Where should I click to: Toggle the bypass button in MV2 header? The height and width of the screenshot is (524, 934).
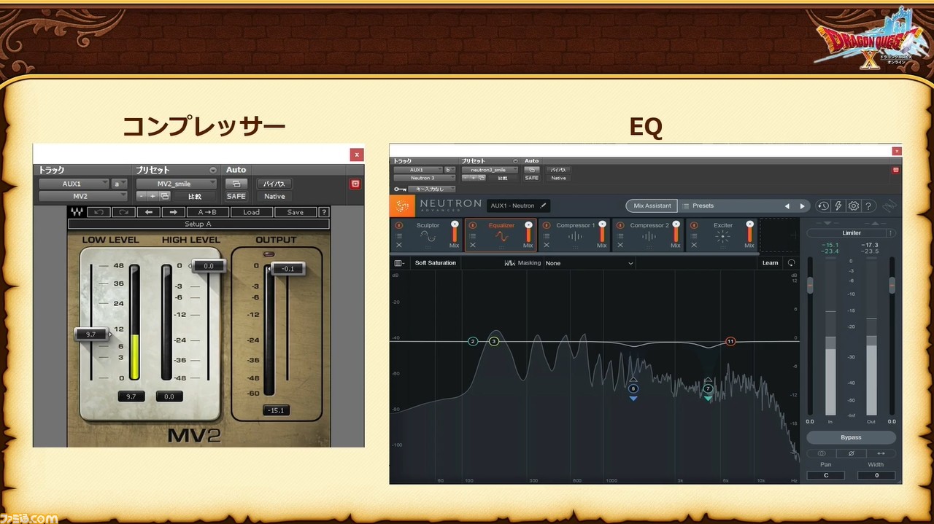tap(274, 184)
